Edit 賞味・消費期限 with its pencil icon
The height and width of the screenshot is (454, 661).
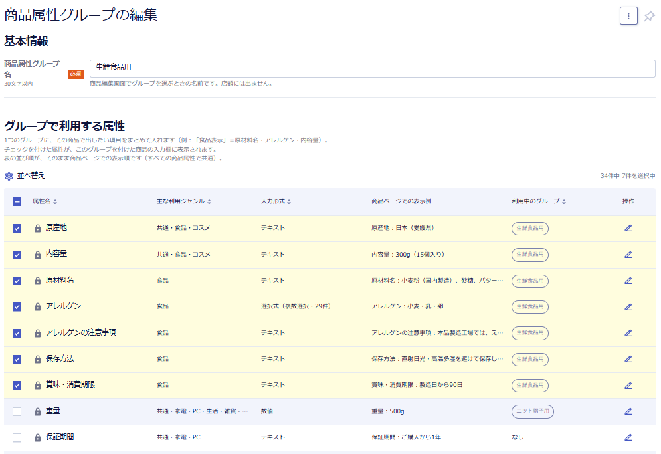628,386
